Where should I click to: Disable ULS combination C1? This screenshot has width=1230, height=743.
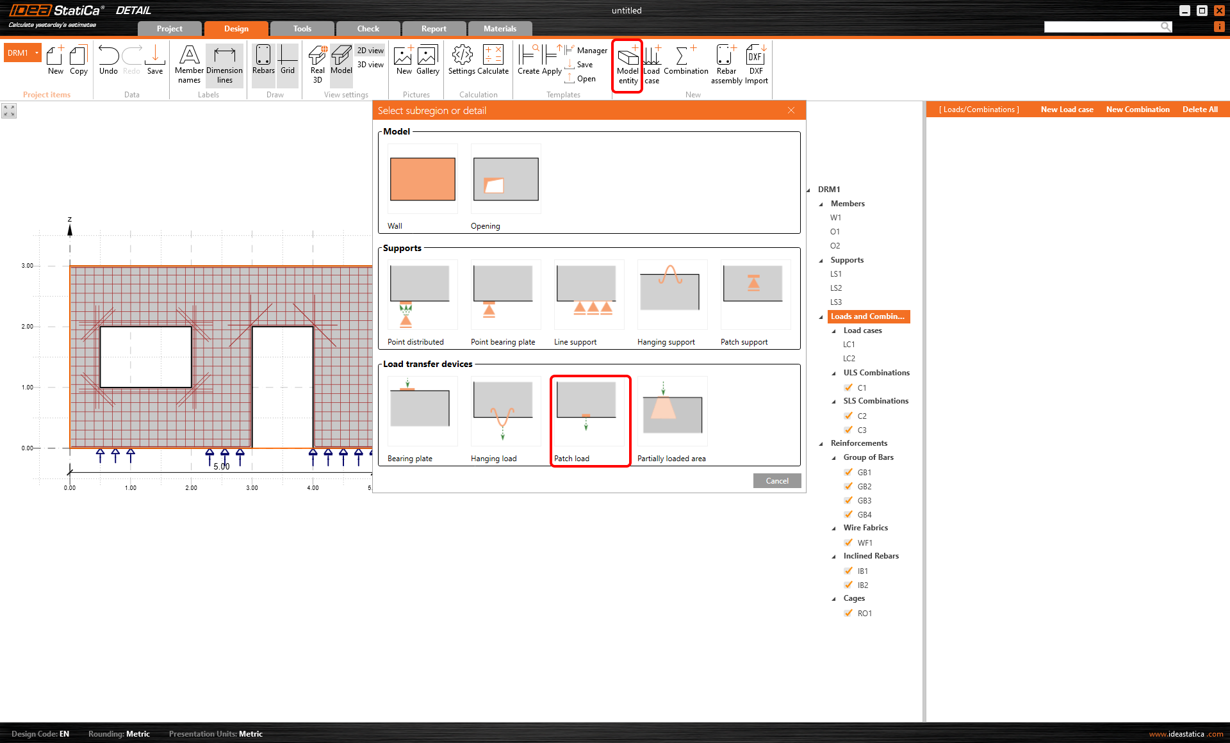coord(849,388)
